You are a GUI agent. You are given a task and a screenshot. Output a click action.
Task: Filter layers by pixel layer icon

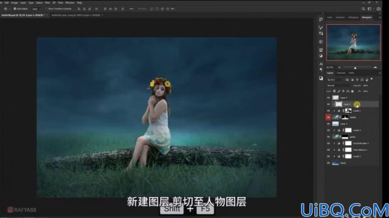point(347,80)
